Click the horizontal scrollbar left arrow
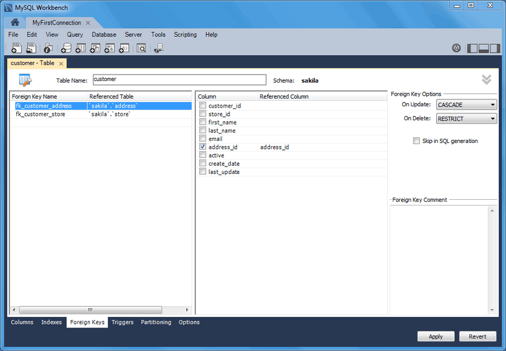506x351 pixels. 14,310
